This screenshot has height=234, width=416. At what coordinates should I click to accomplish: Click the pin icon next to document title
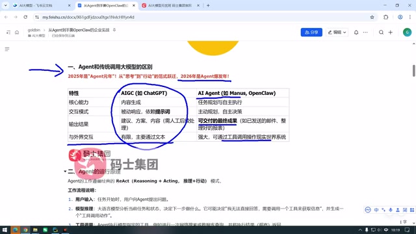(114, 30)
